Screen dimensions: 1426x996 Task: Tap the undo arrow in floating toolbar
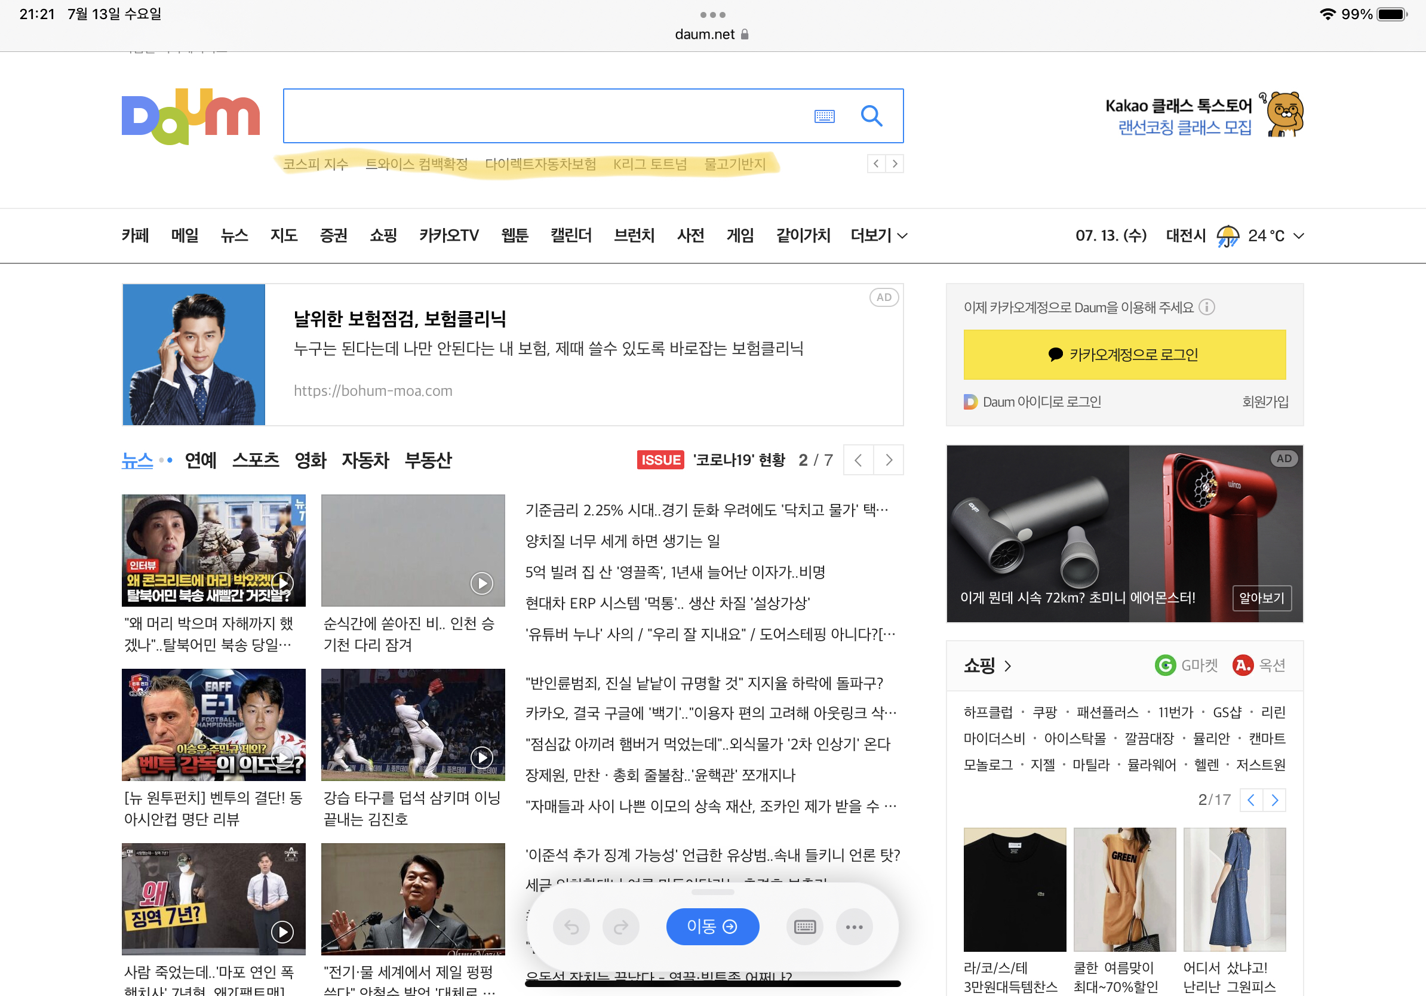click(x=571, y=927)
